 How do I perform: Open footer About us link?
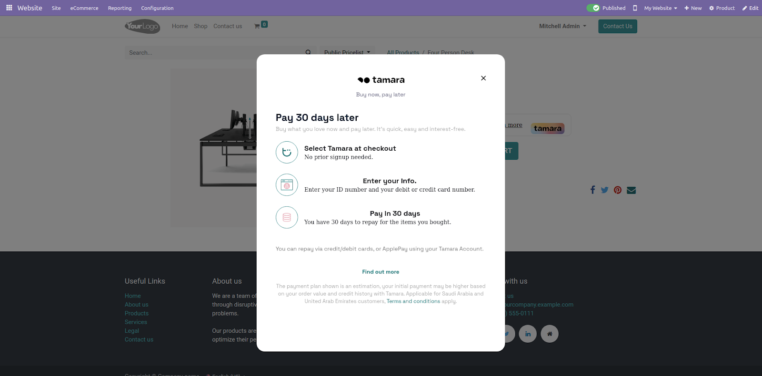(x=137, y=305)
